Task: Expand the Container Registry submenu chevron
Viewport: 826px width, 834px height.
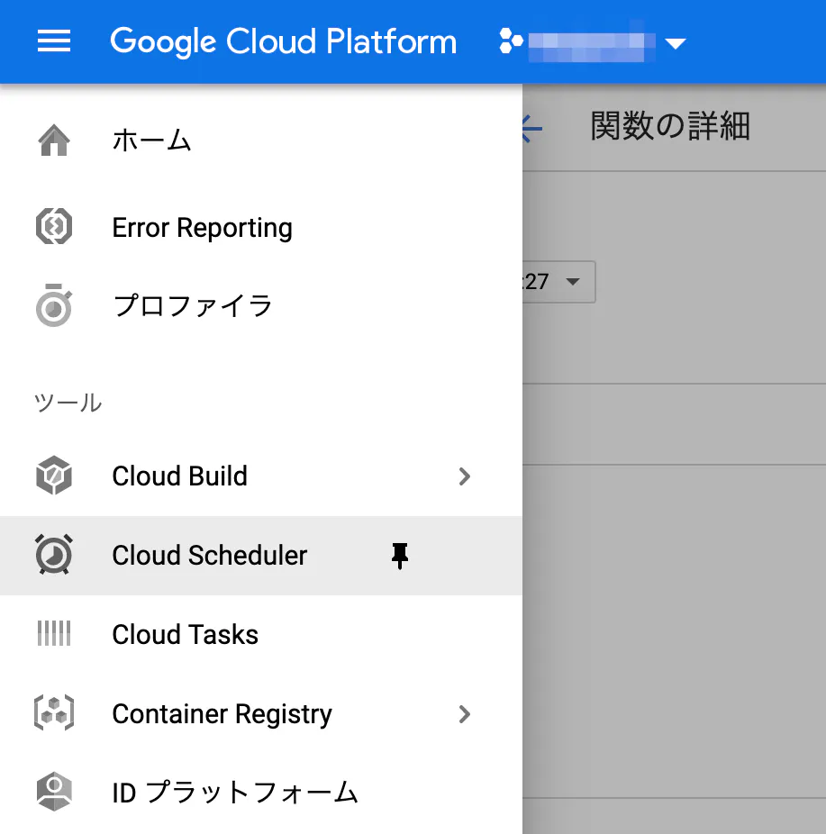Action: 465,714
